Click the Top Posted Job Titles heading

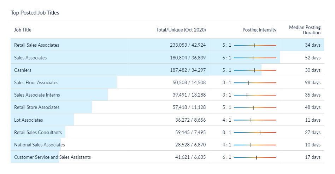35,13
